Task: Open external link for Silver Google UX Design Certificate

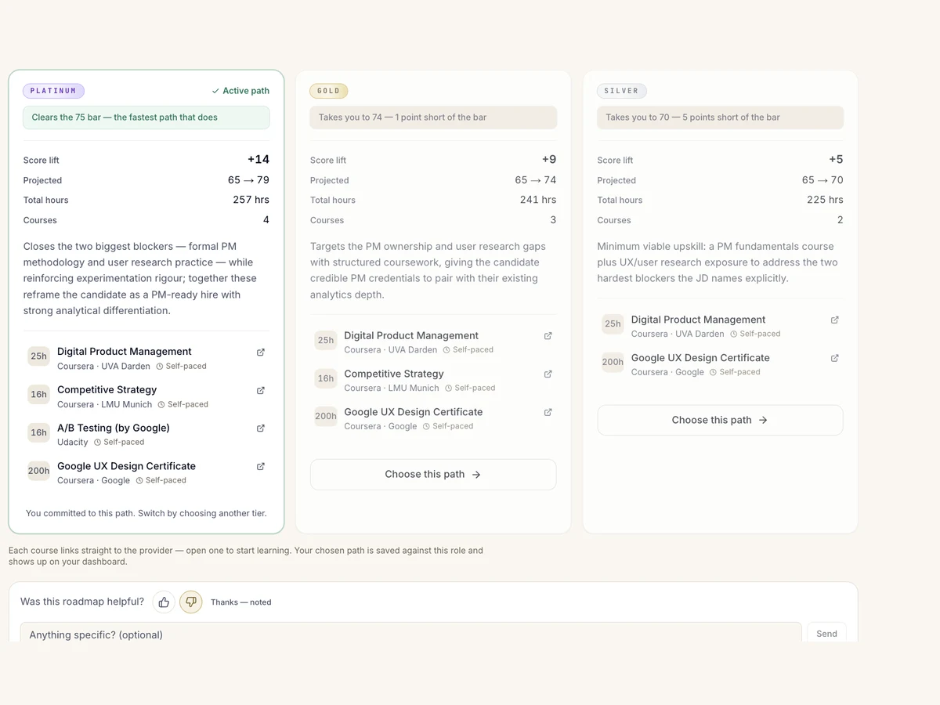Action: coord(835,358)
